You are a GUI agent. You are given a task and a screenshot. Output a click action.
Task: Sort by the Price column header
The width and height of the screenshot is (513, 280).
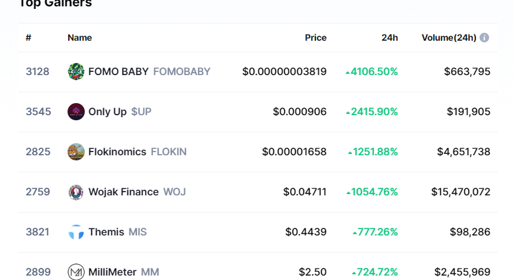315,38
